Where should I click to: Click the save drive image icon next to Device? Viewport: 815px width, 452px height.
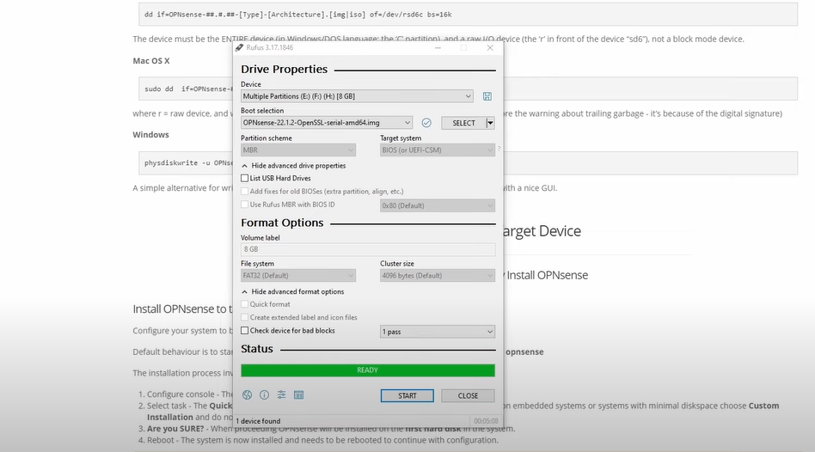coord(487,96)
